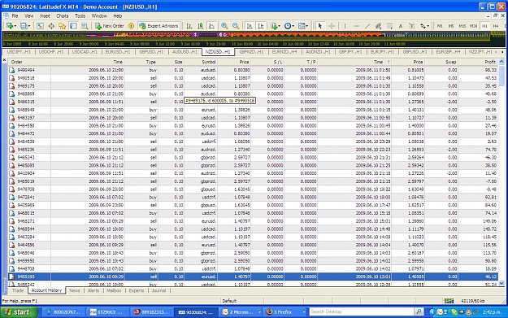Open the new chart dropdown arrow
This screenshot has width=508, height=318.
(x=15, y=26)
